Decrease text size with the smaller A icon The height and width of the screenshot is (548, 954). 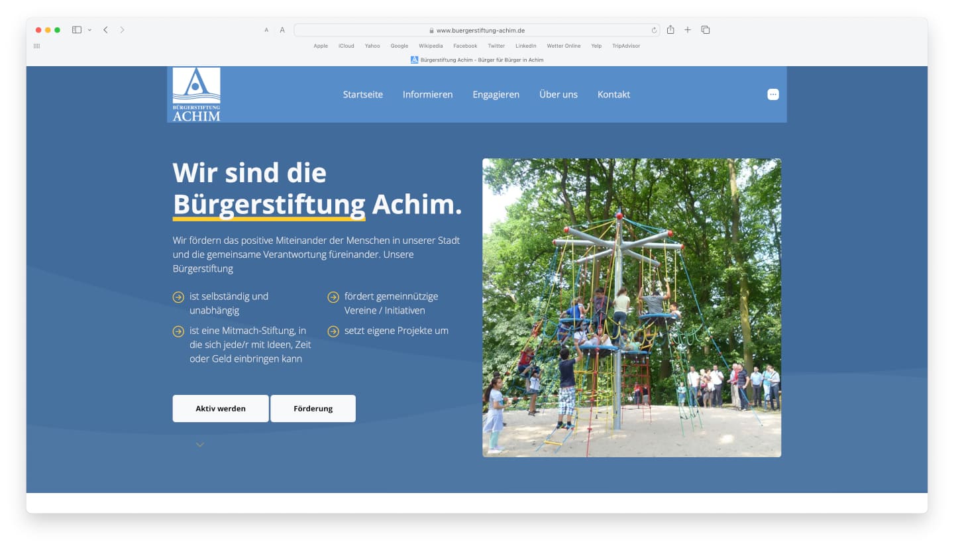(x=266, y=30)
